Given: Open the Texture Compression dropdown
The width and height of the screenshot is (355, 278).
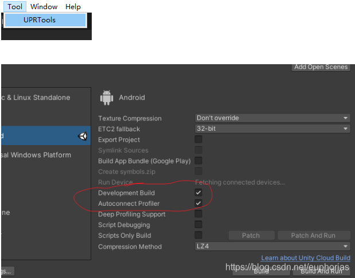Looking at the screenshot, I should 272,118.
